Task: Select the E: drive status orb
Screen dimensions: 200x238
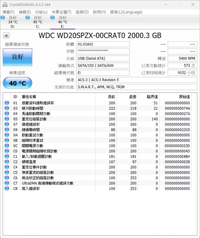Action: (53, 17)
